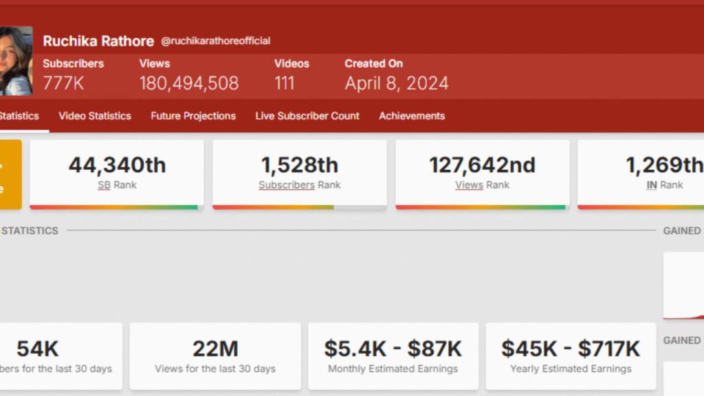
Task: Click the 111 videos count
Action: [x=285, y=83]
